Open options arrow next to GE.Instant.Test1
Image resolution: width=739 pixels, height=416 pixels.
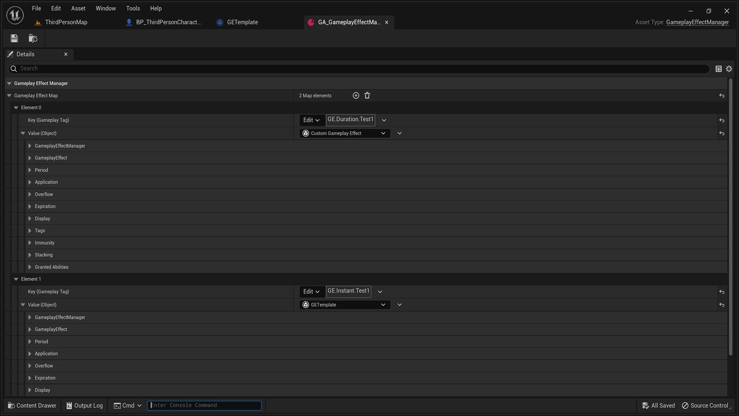[380, 292]
